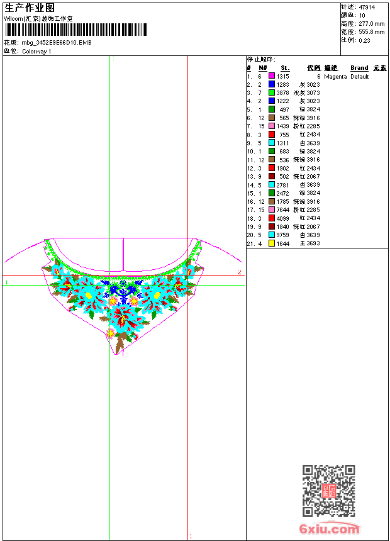The width and height of the screenshot is (390, 541).
Task: Click the Colorway 1 label
Action: [36, 52]
